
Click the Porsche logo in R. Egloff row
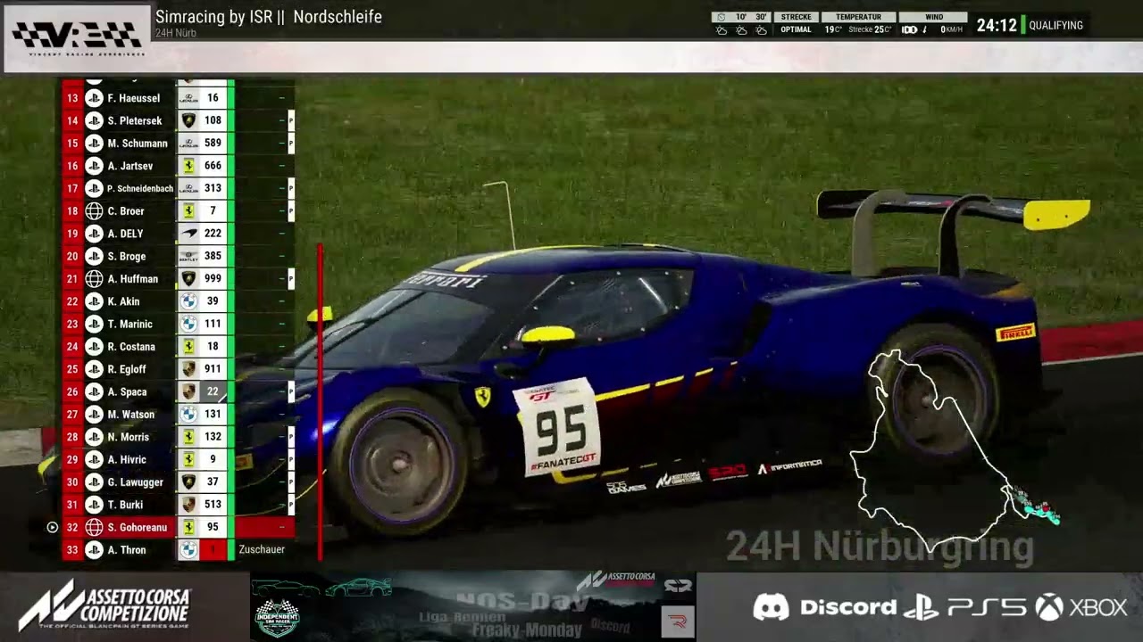188,369
